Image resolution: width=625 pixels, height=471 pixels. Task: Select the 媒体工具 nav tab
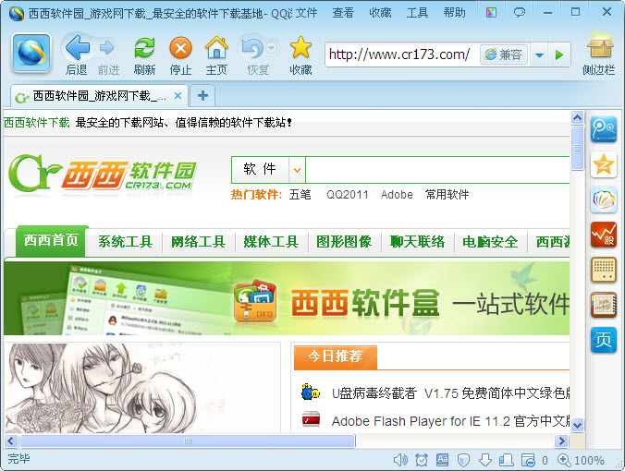tap(271, 242)
